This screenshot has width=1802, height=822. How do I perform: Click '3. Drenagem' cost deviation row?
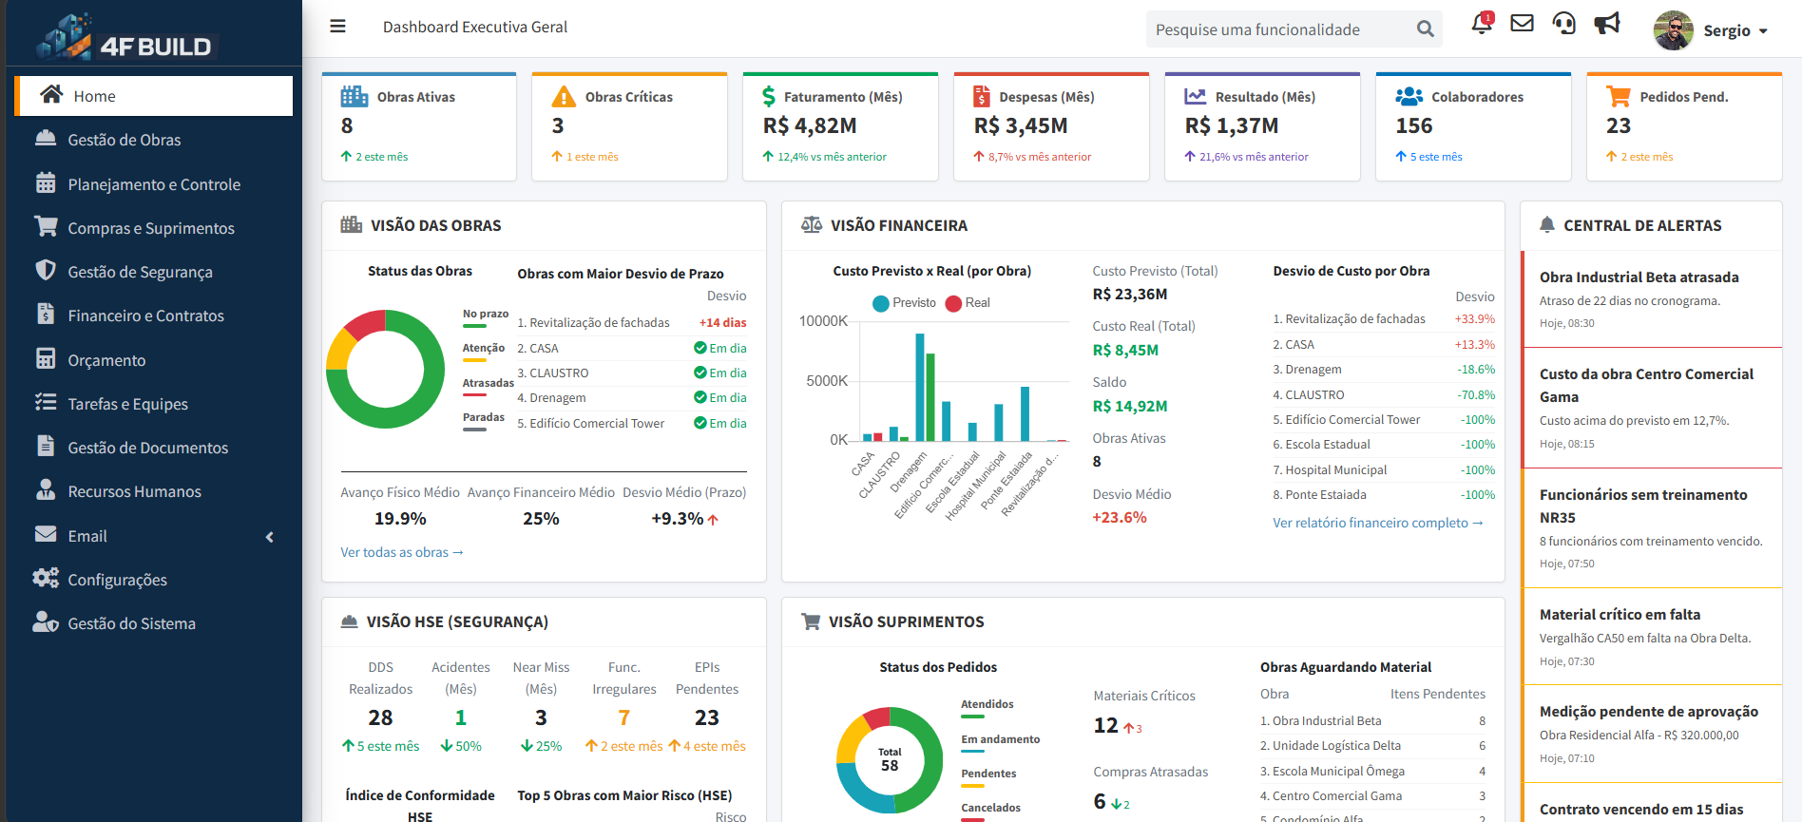point(1384,370)
